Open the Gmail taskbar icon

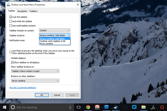(x=97, y=107)
